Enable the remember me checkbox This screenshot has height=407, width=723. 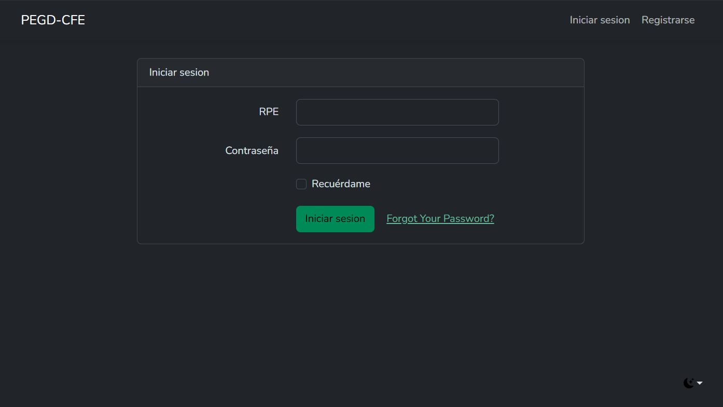click(x=301, y=184)
